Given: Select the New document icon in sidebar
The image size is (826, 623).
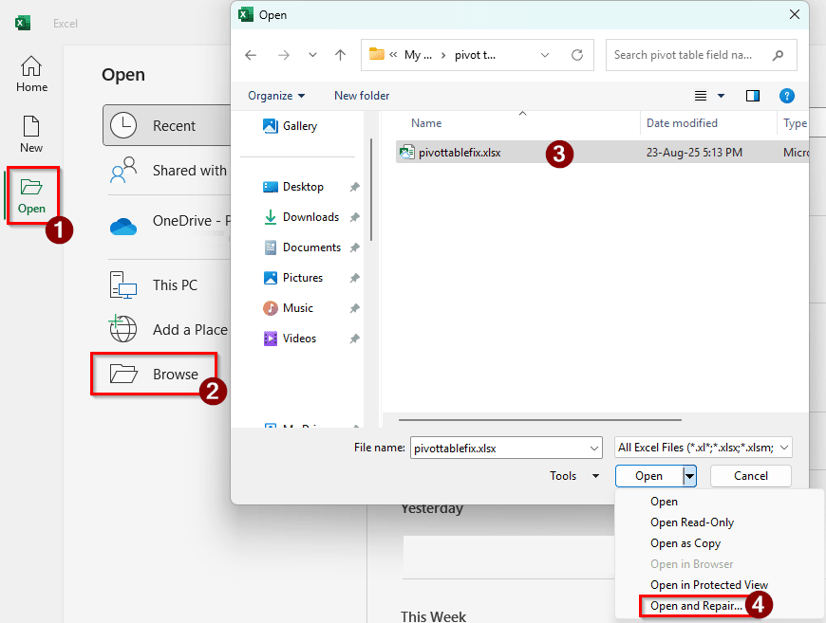Looking at the screenshot, I should 31,135.
